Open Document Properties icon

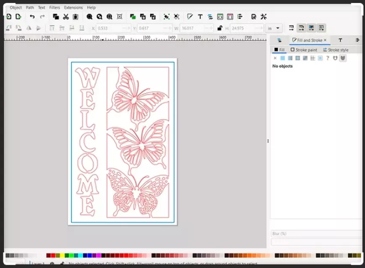pyautogui.click(x=230, y=16)
